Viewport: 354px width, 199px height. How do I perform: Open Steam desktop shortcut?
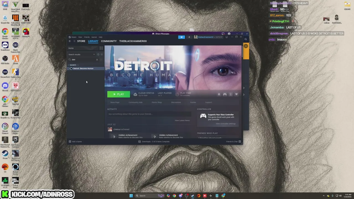[x=5, y=154]
